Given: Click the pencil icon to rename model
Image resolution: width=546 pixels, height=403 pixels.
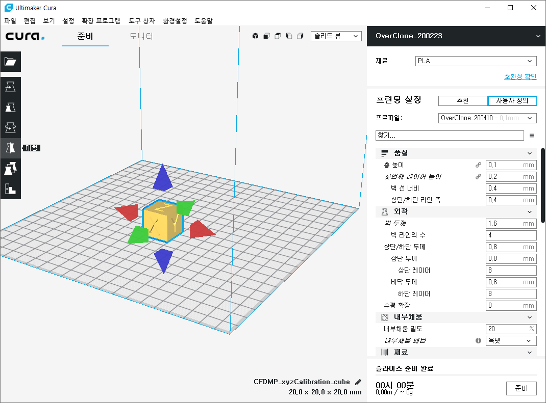Looking at the screenshot, I should coord(358,382).
